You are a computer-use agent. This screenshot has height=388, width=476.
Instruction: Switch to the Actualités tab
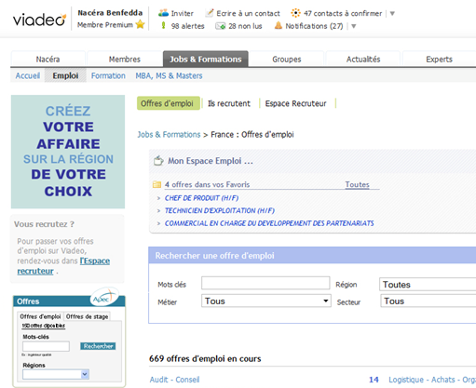click(x=363, y=59)
